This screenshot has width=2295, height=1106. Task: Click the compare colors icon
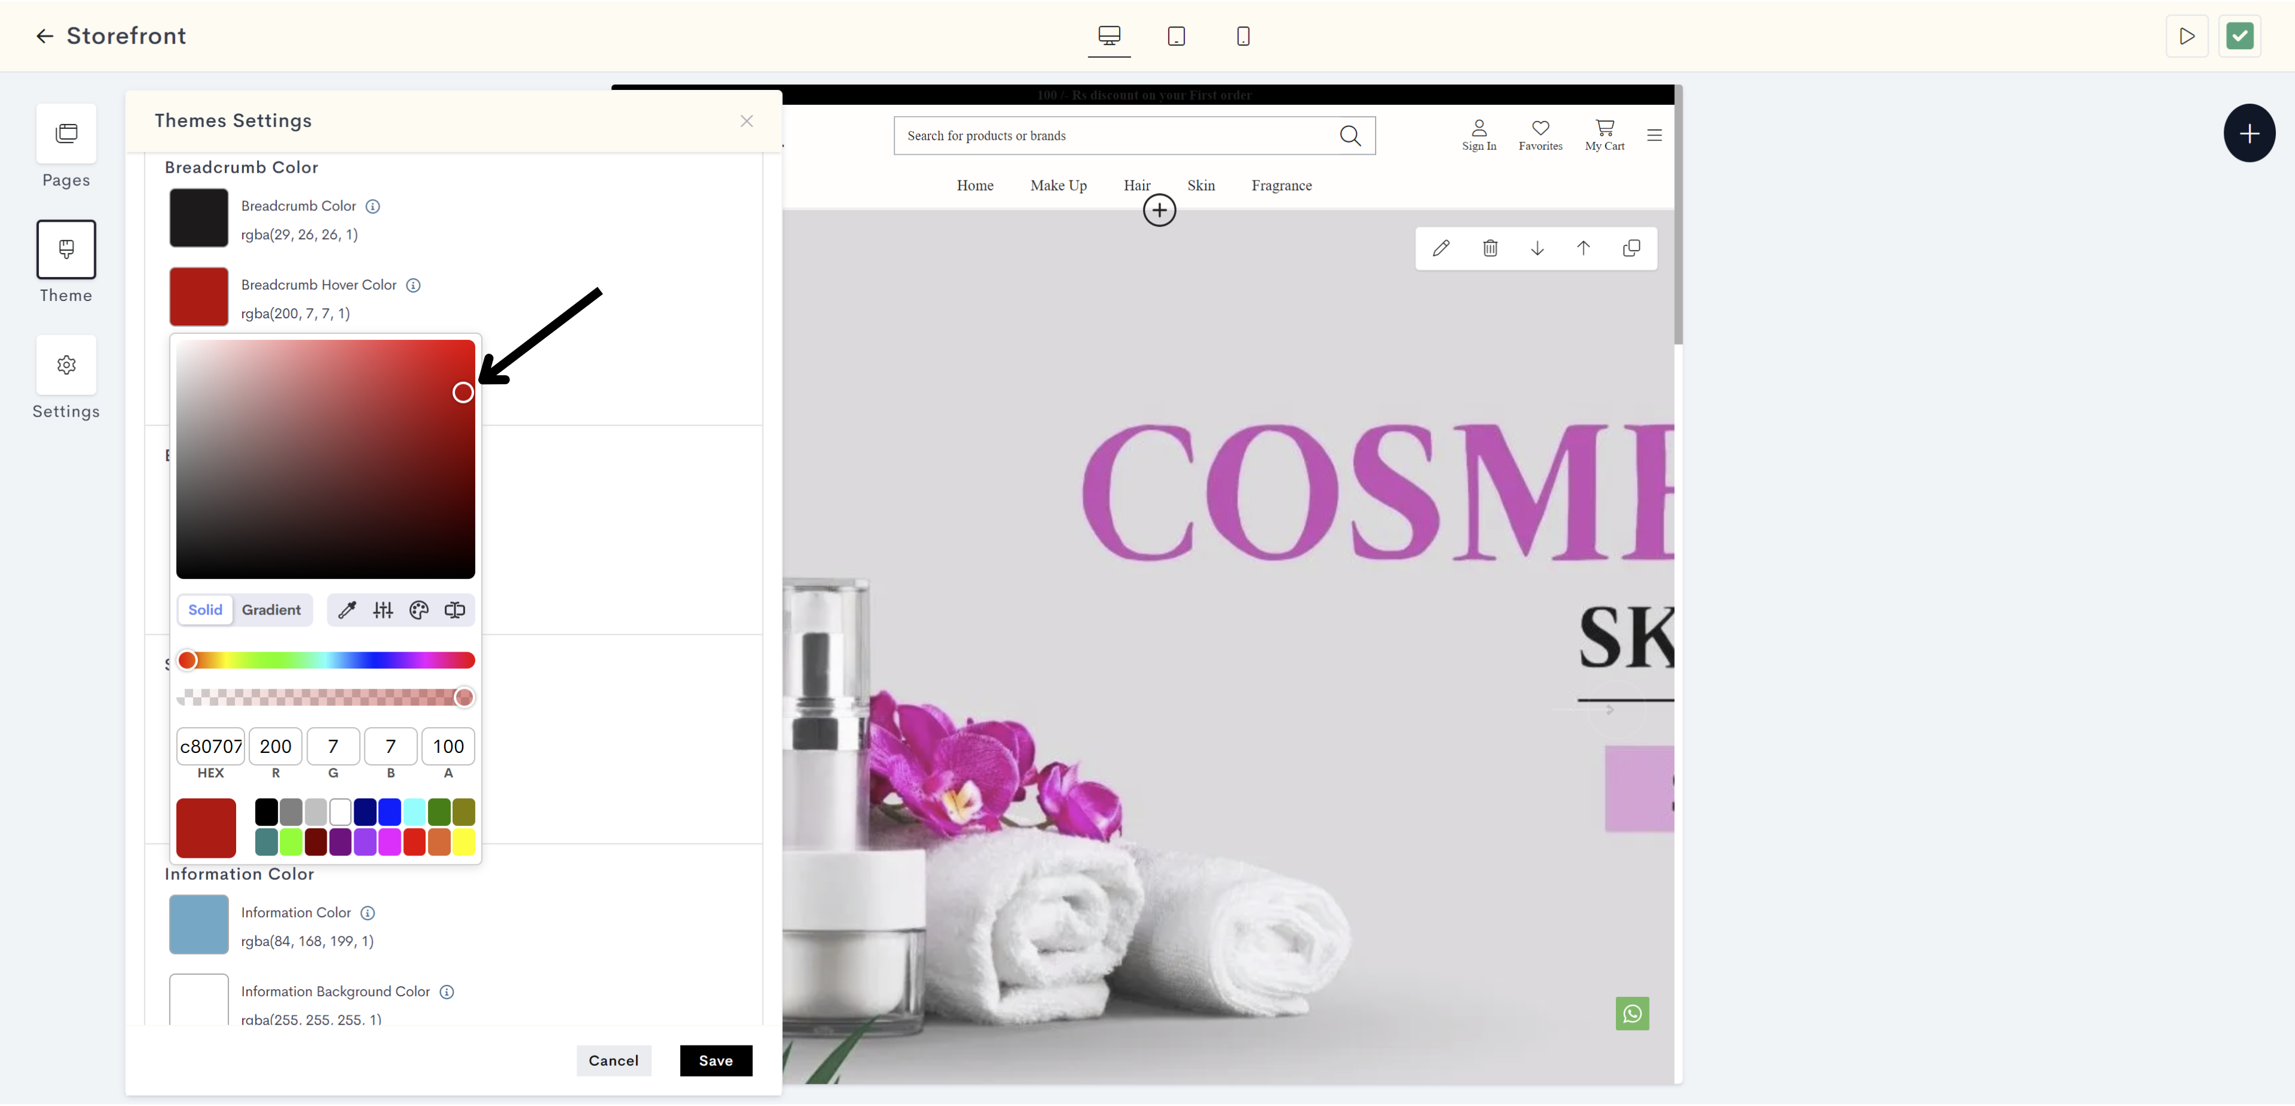pyautogui.click(x=454, y=610)
